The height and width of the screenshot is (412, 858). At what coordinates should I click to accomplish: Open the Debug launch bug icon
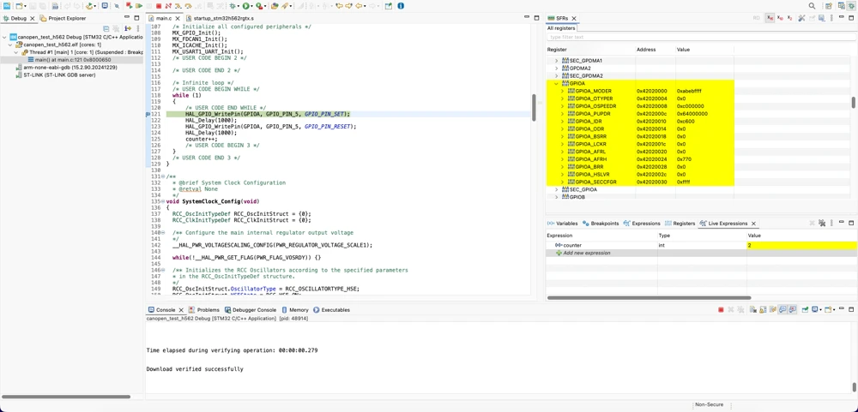point(233,6)
